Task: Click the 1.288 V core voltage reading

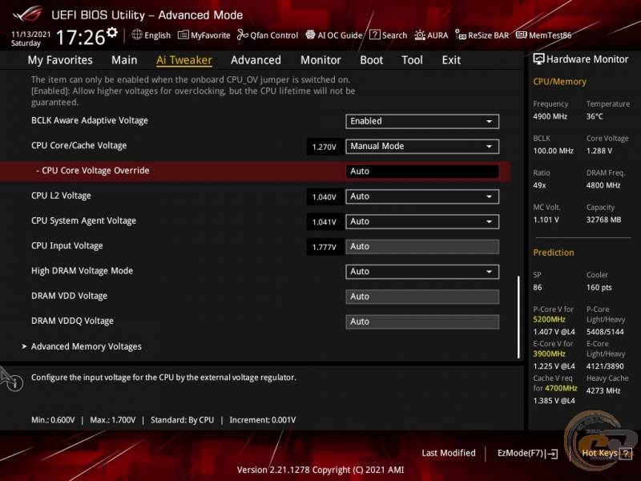Action: pyautogui.click(x=599, y=151)
